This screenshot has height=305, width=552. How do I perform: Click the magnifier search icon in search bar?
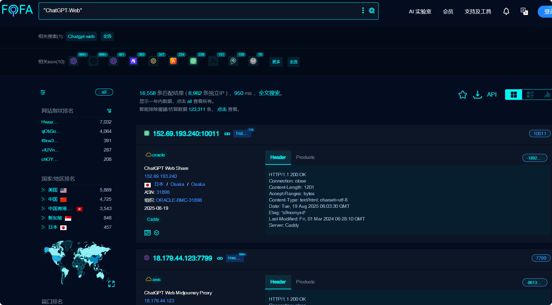pyautogui.click(x=372, y=11)
